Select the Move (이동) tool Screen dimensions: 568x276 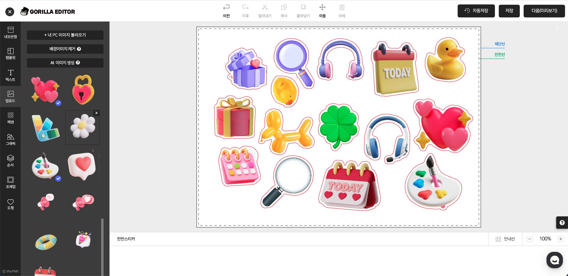point(322,11)
